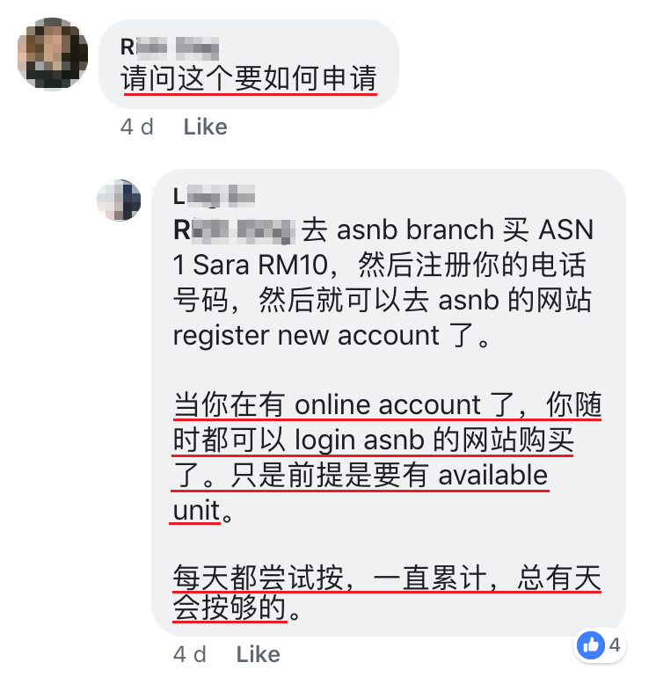The width and height of the screenshot is (656, 677).
Task: Click the underlined words online account
Action: pos(387,405)
